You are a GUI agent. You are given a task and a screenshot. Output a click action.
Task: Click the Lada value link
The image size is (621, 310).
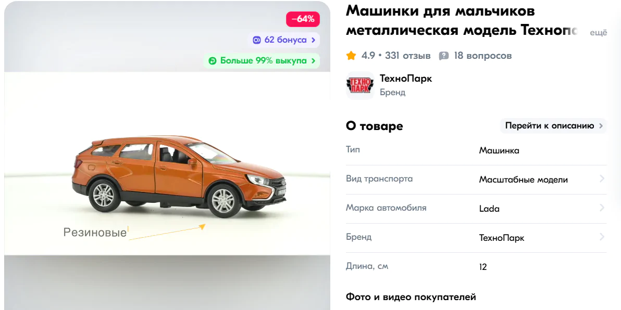pos(489,209)
